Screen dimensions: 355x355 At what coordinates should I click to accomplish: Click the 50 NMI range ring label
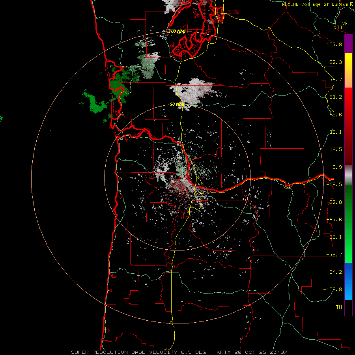(x=177, y=104)
